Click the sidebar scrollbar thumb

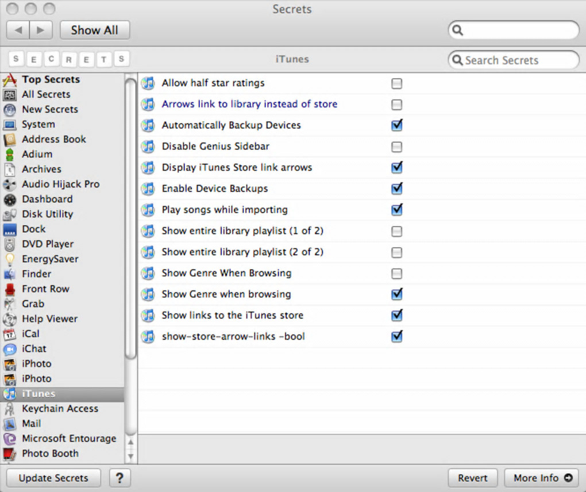pos(131,219)
